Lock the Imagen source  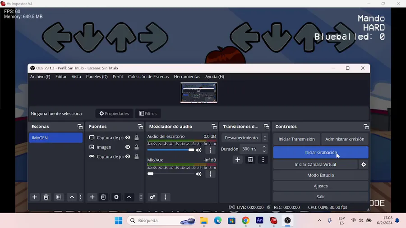click(136, 147)
